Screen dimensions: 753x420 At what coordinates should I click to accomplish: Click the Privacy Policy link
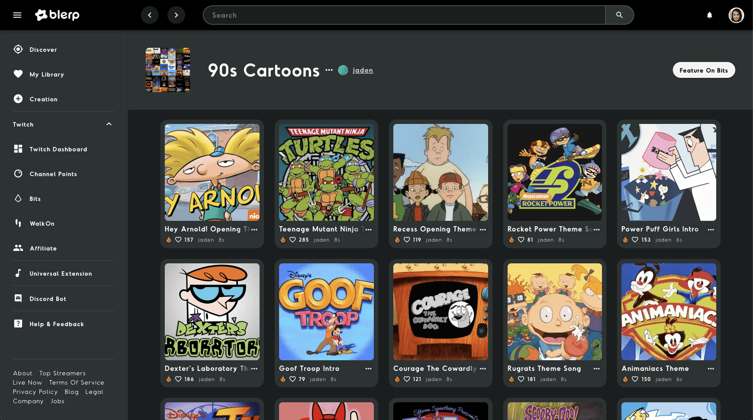pos(35,392)
